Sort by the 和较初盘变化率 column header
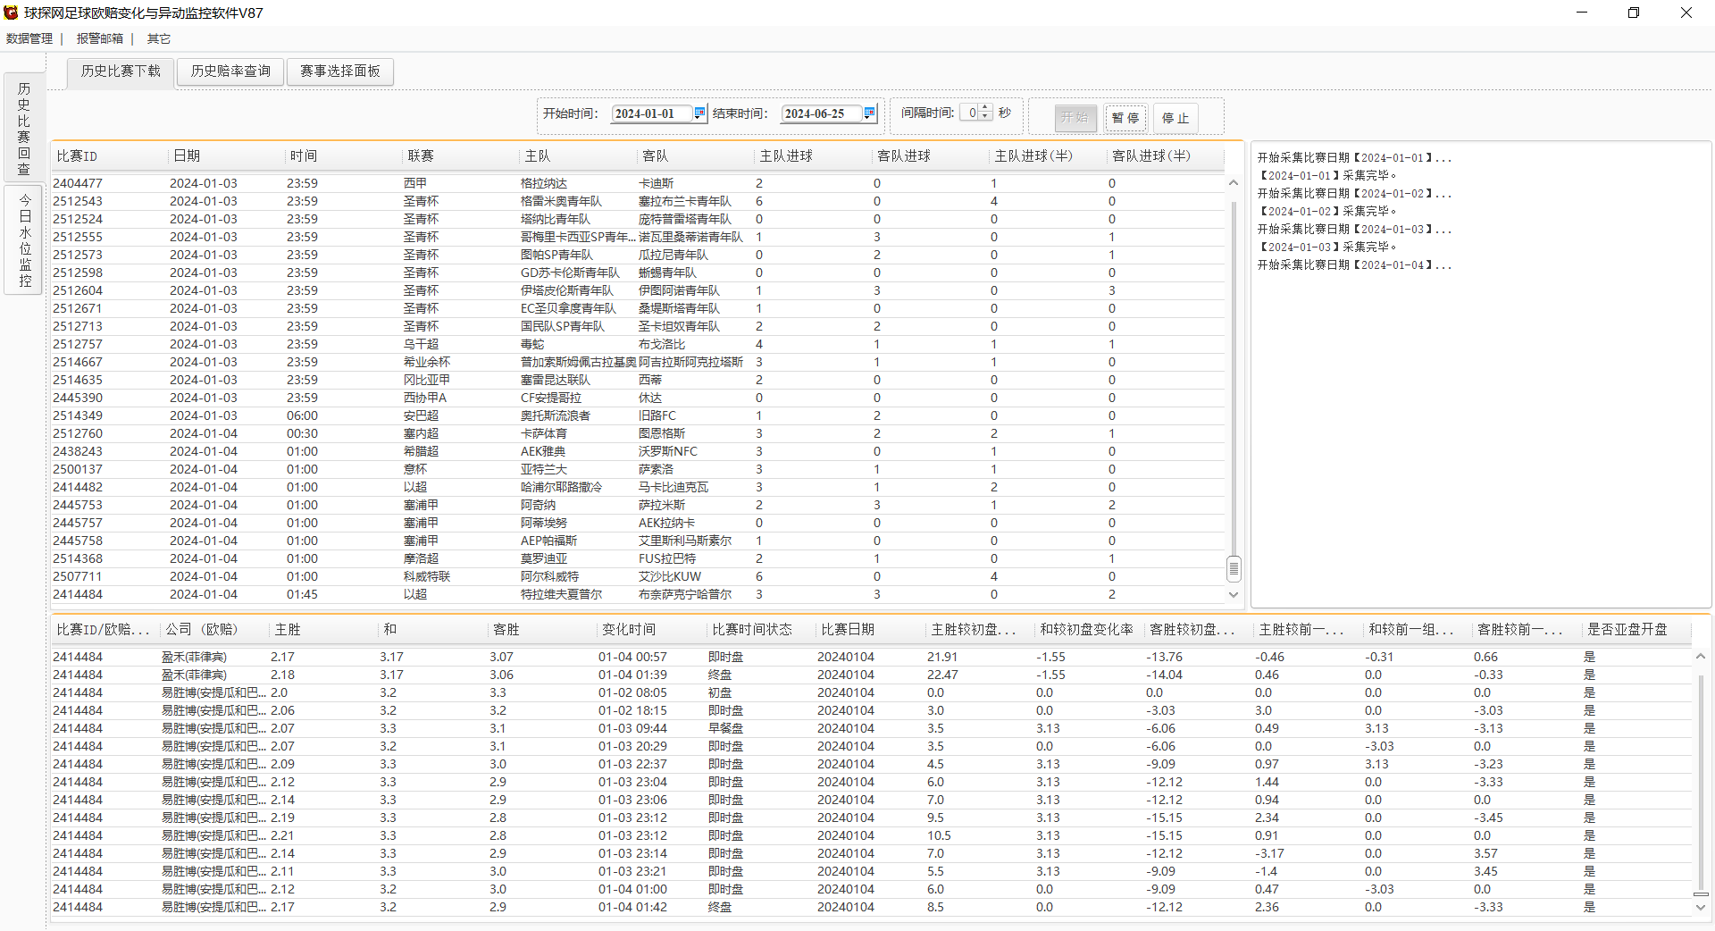The width and height of the screenshot is (1715, 931). tap(1090, 629)
